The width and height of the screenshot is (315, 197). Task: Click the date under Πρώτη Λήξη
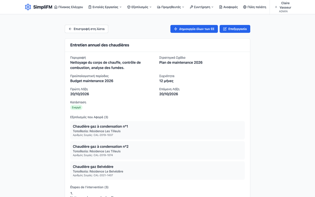(x=79, y=94)
